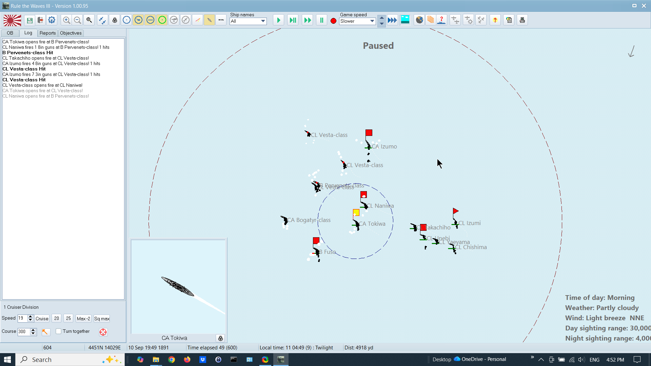
Task: Open the Windows Start menu
Action: click(7, 360)
